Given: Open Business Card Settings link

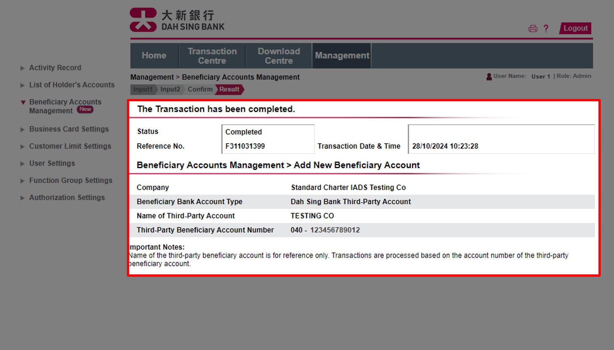Looking at the screenshot, I should pyautogui.click(x=69, y=129).
